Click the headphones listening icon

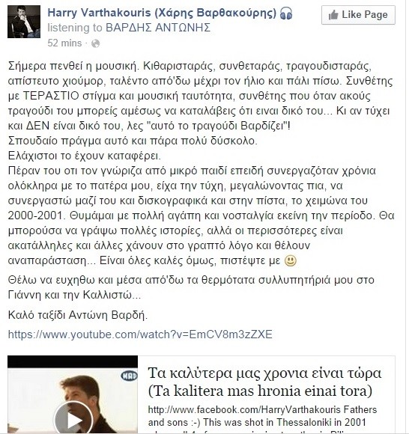tap(286, 13)
